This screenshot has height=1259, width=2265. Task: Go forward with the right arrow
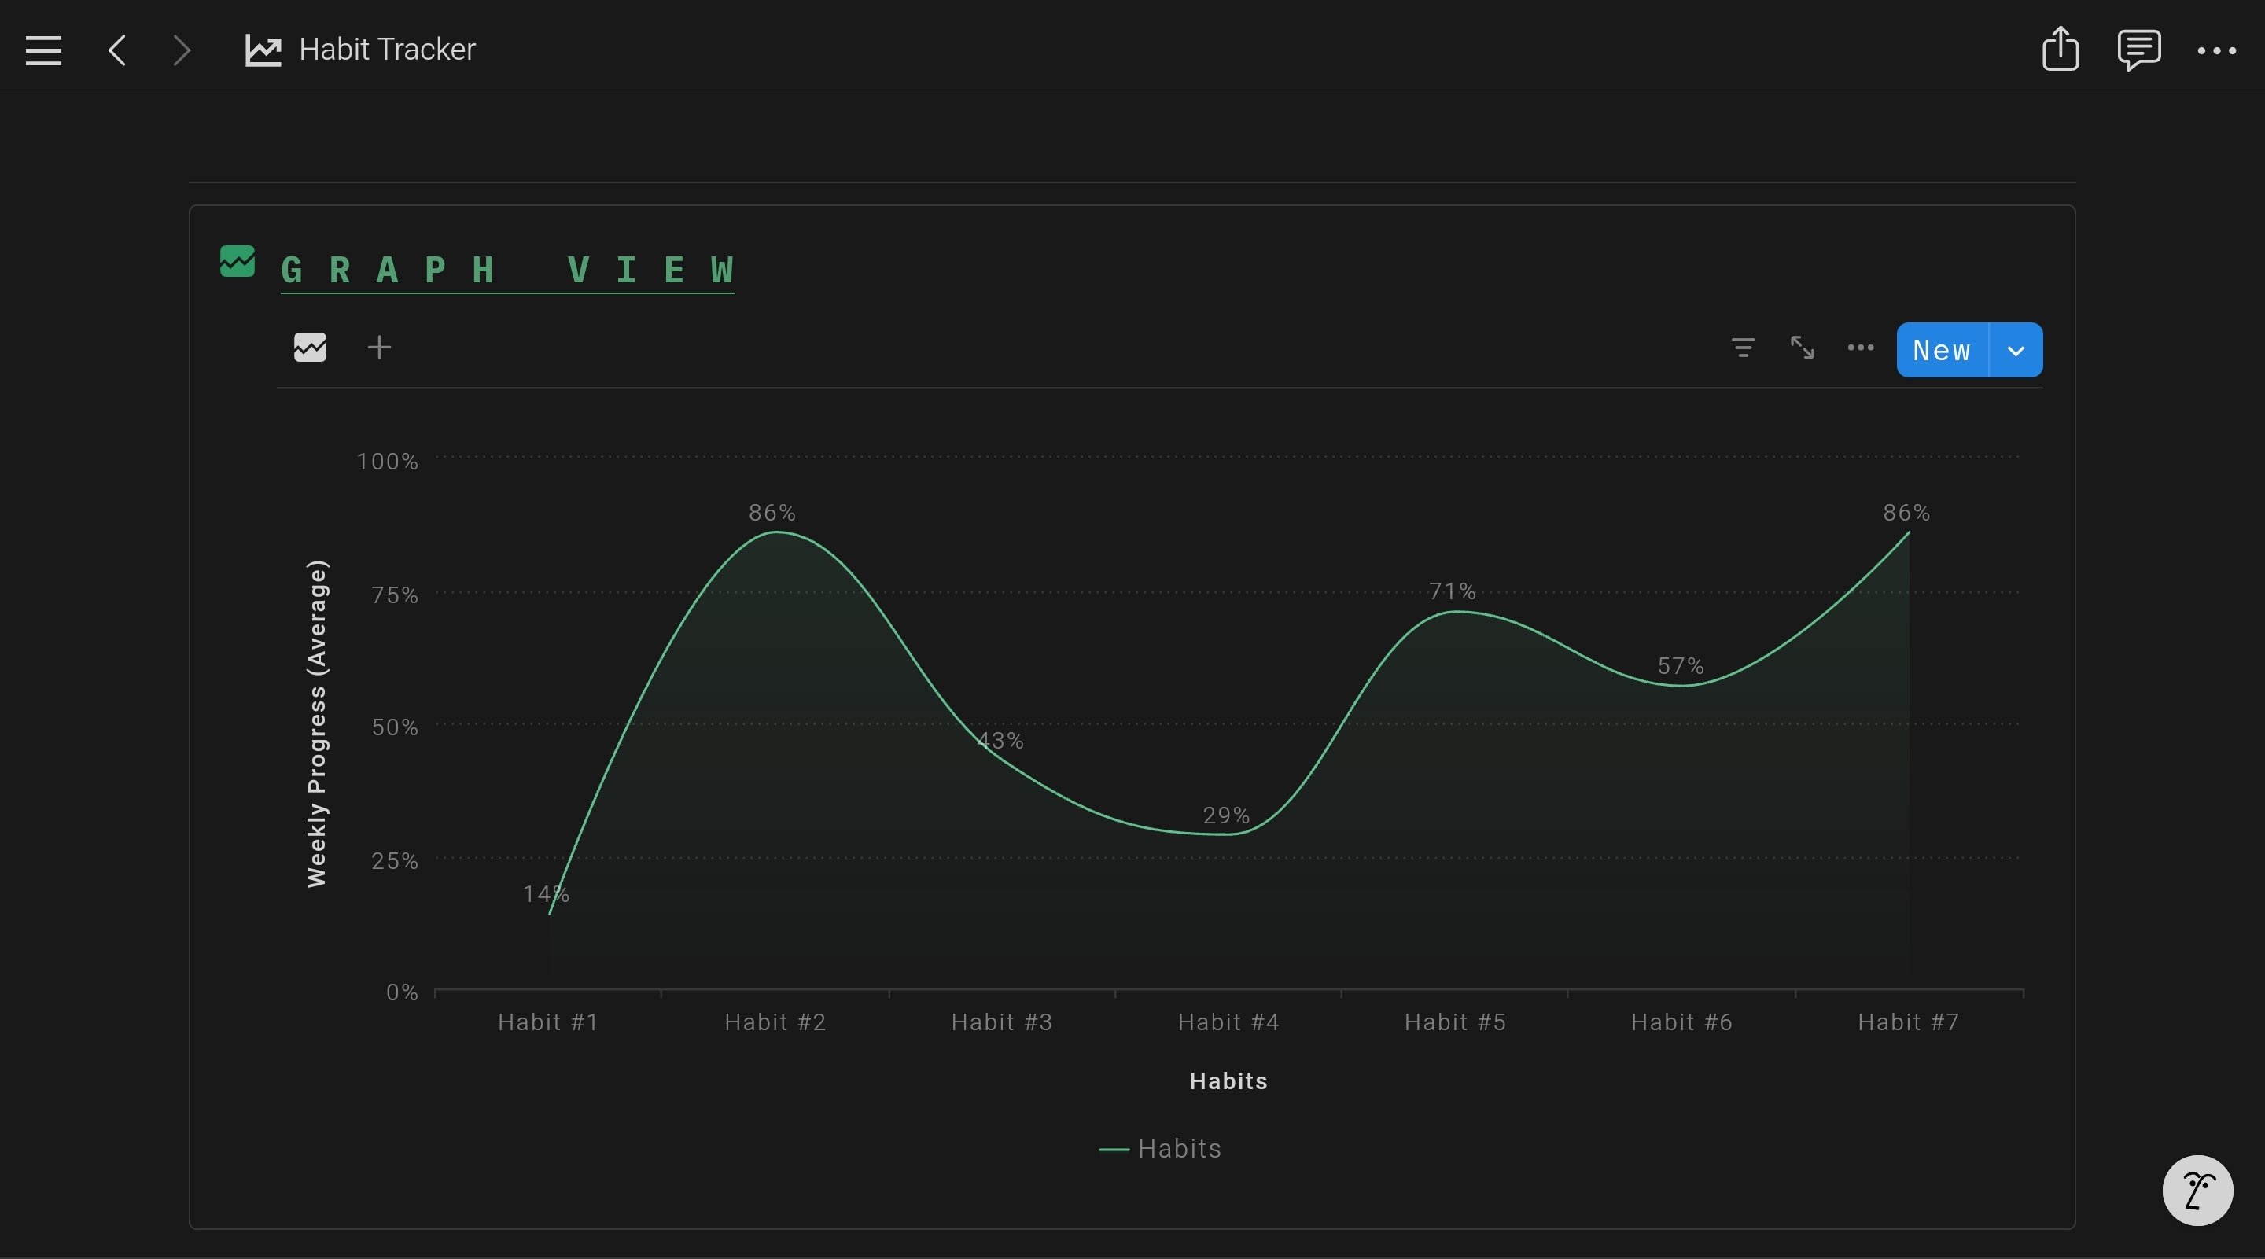[x=181, y=50]
